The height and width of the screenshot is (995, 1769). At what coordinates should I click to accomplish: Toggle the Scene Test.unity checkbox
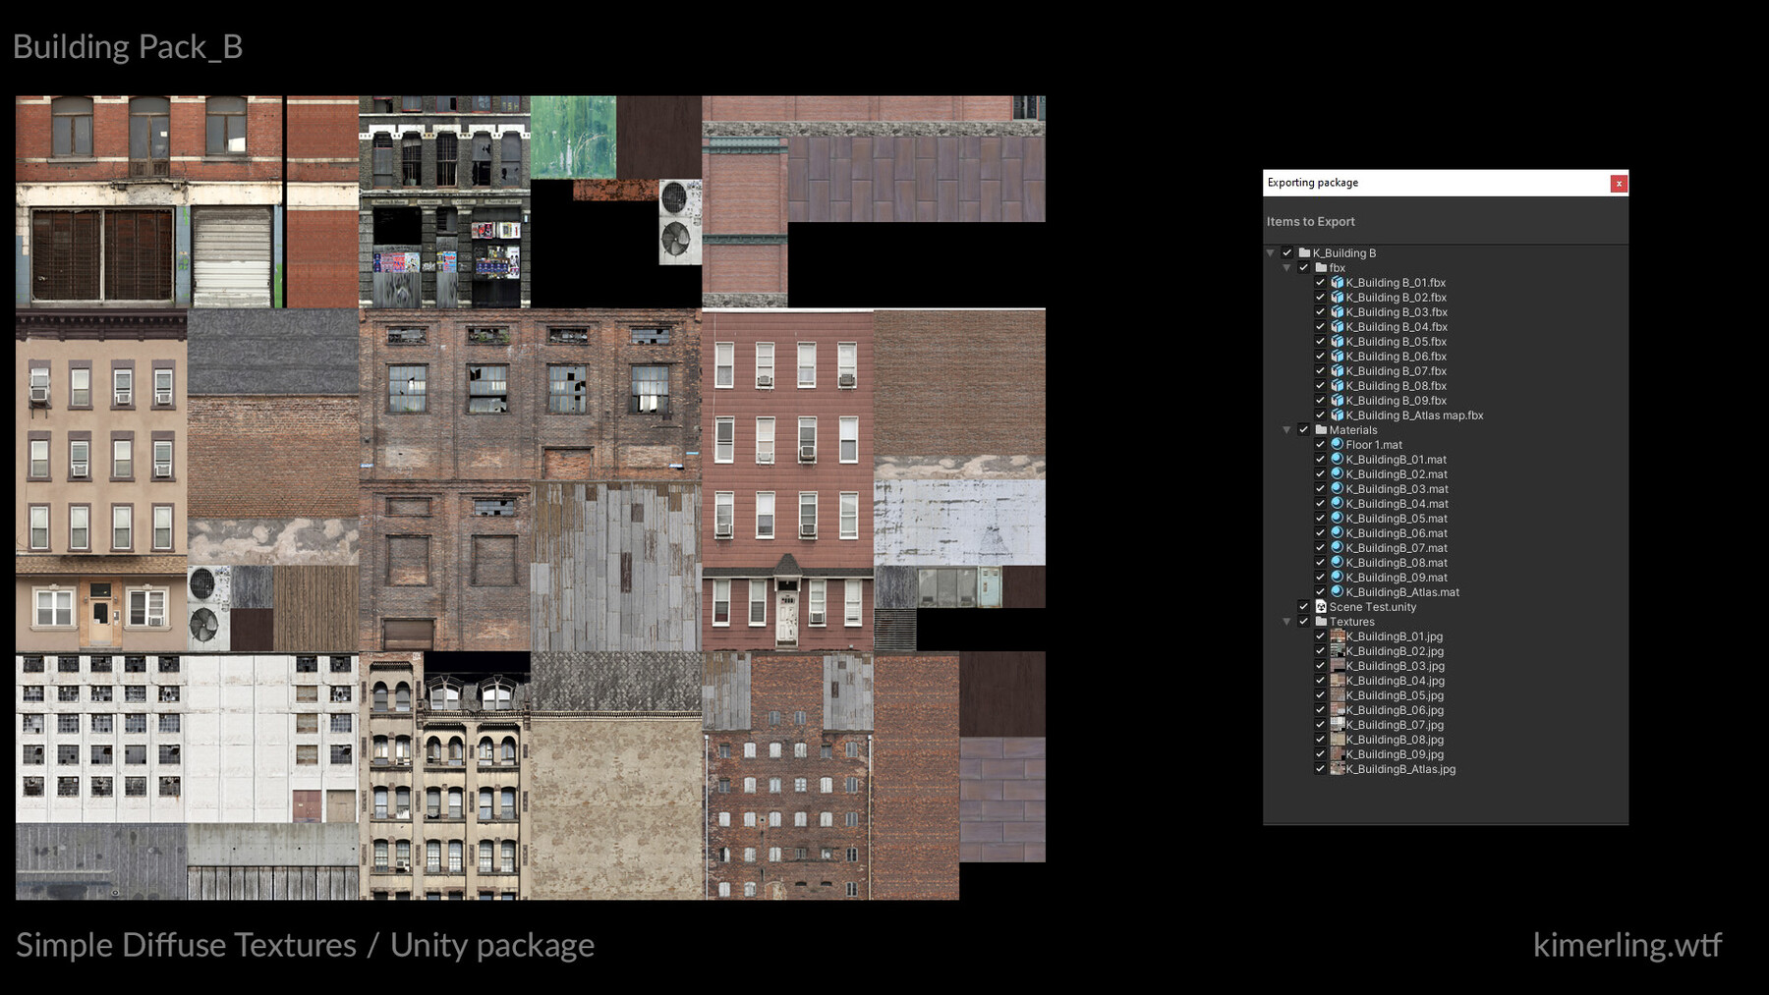[1305, 607]
